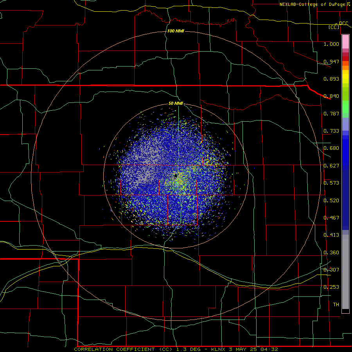Screen dimensions: 352x352
Task: Click the black radar site dot at center
Action: [x=176, y=175]
